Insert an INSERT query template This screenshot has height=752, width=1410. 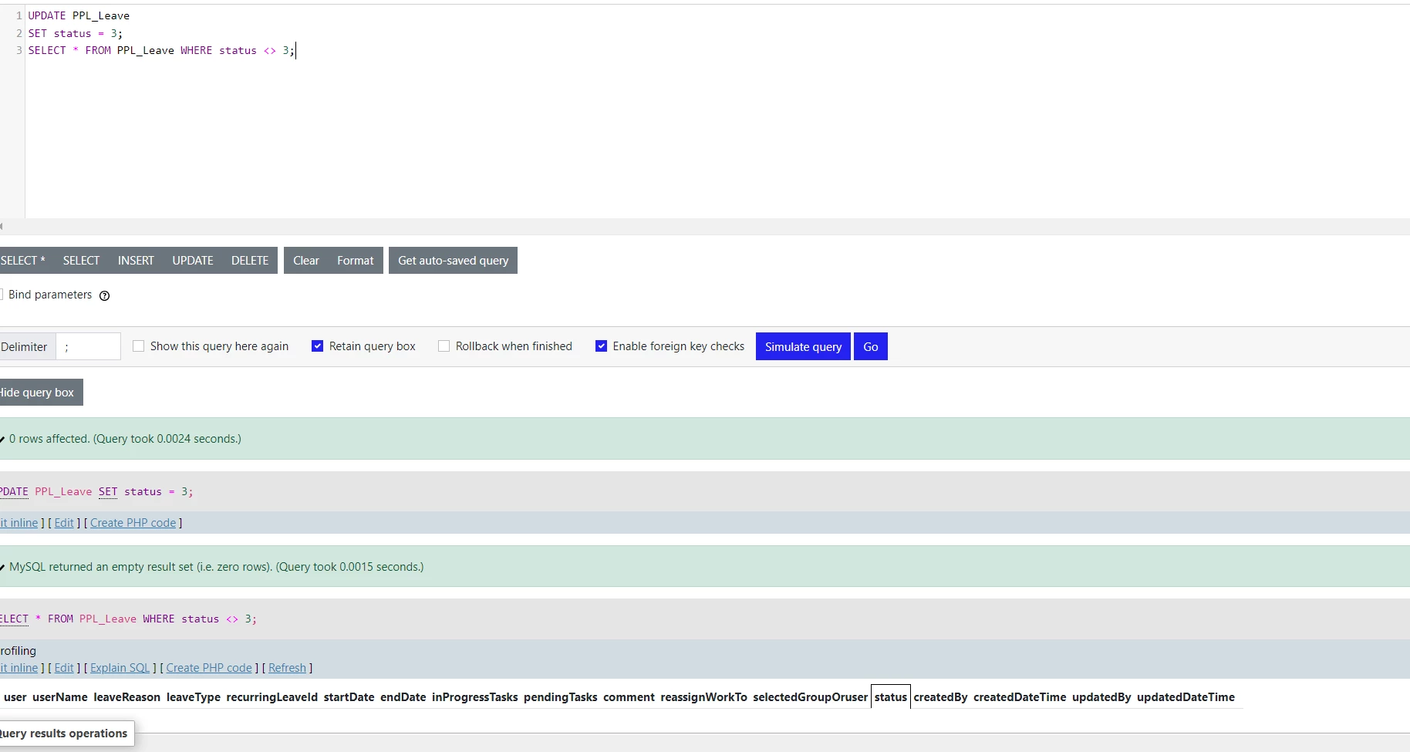[136, 261]
